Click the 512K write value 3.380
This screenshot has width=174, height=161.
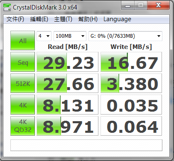coord(131,83)
